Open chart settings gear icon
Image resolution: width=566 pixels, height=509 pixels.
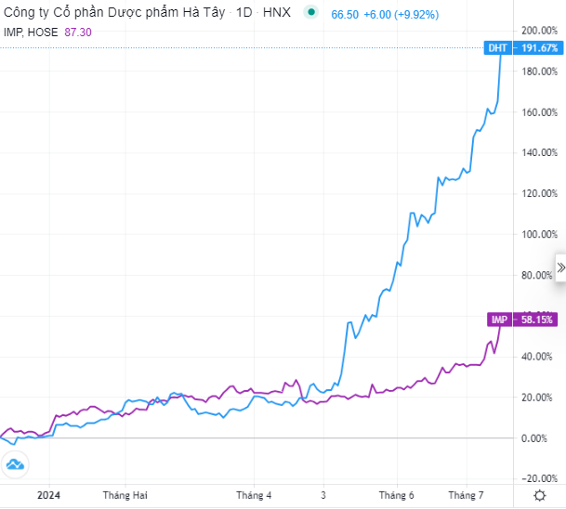click(540, 495)
